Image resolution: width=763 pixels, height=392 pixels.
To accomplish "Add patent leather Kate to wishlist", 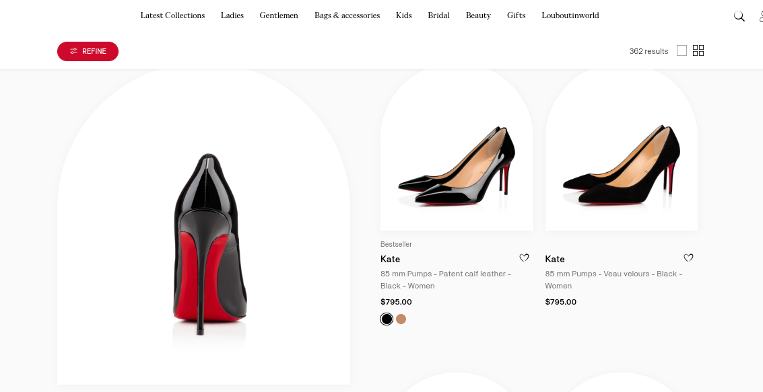I will [x=524, y=258].
